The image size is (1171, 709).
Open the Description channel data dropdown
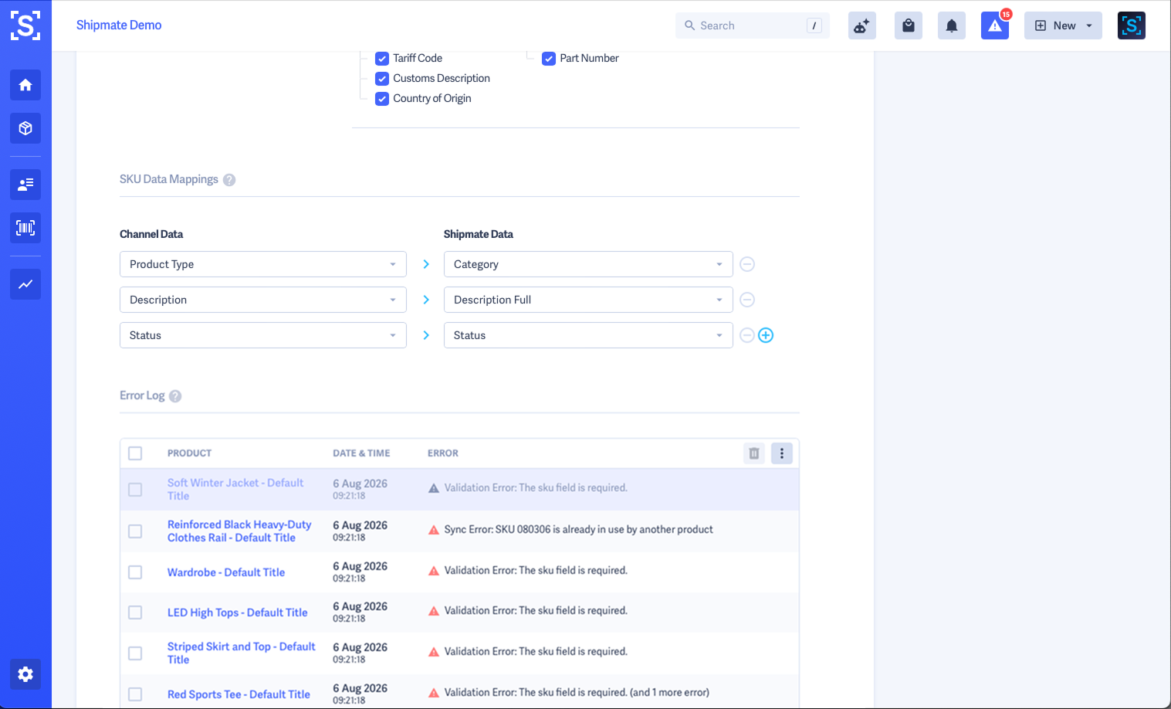263,300
